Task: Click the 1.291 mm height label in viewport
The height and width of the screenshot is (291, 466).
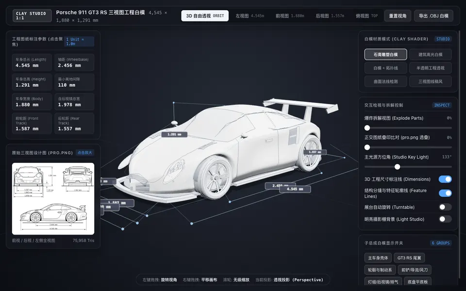Action: click(174, 134)
